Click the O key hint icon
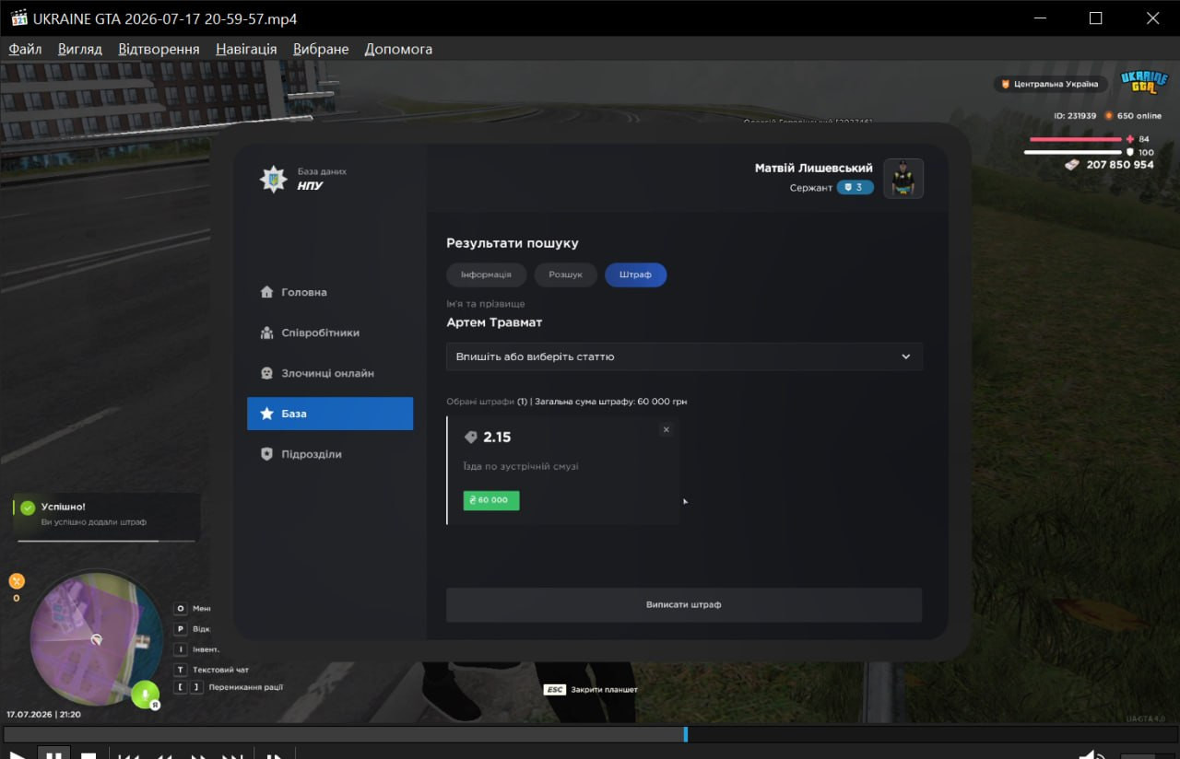Viewport: 1180px width, 759px height. (x=181, y=609)
